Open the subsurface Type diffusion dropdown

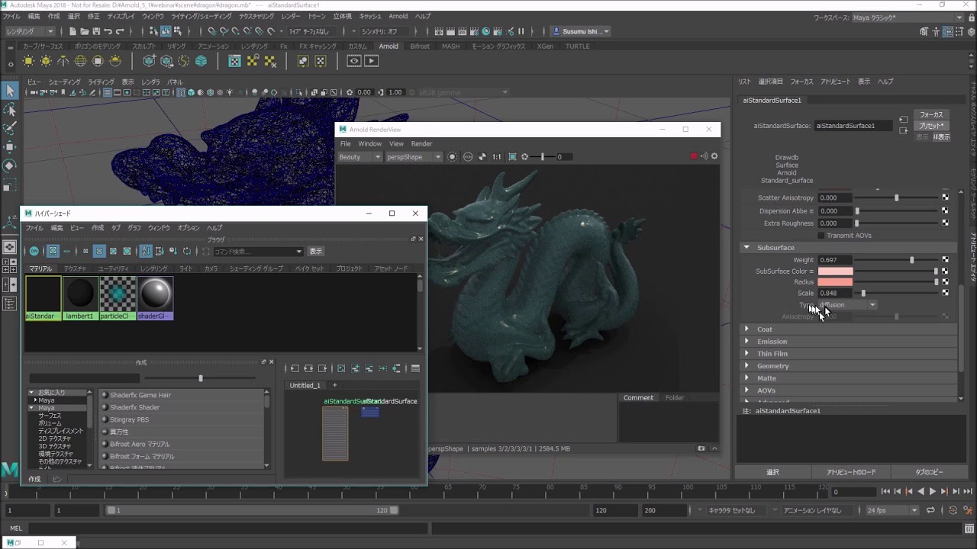point(847,305)
